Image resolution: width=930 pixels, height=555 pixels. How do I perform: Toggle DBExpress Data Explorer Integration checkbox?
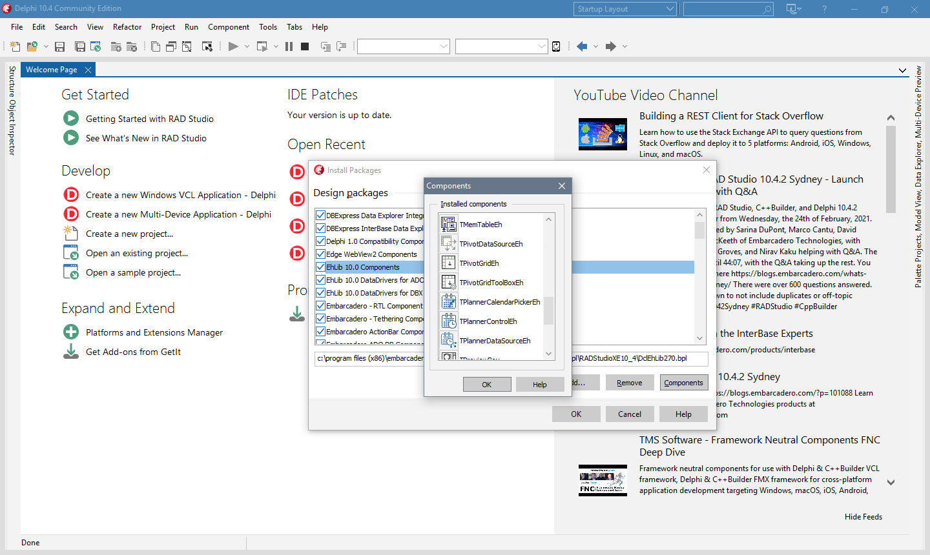[320, 216]
